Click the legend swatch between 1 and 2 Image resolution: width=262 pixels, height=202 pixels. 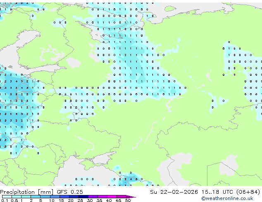(26, 197)
